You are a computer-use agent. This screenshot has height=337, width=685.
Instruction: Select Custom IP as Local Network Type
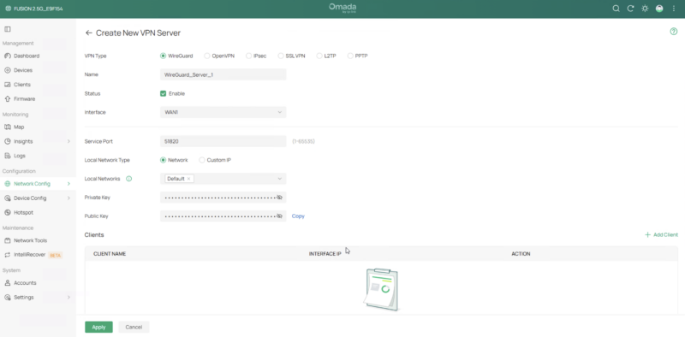click(202, 160)
